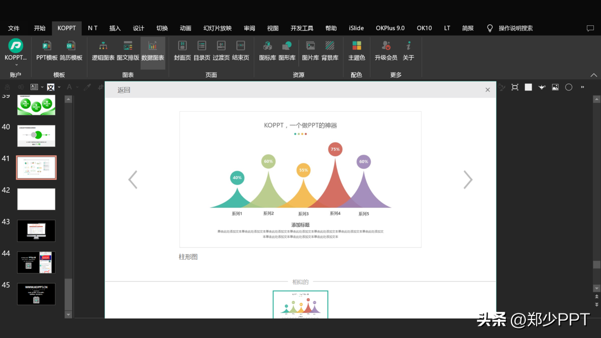
Task: Insert a 目录页 contents page
Action: pos(202,50)
